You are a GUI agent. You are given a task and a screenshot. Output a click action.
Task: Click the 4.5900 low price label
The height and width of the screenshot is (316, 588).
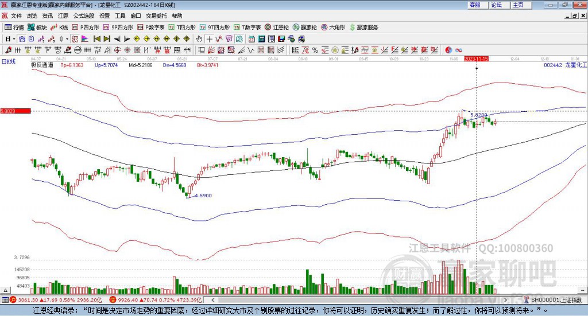[203, 196]
